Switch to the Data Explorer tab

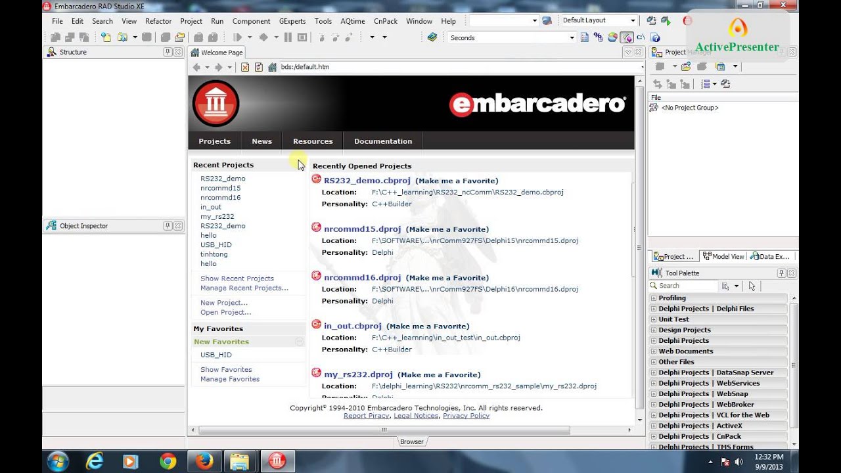(770, 257)
